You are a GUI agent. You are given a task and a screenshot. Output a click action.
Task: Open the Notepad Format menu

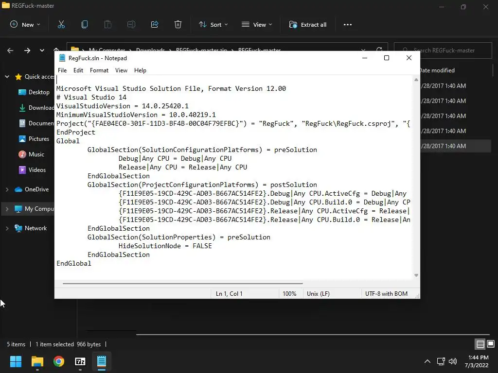[99, 70]
